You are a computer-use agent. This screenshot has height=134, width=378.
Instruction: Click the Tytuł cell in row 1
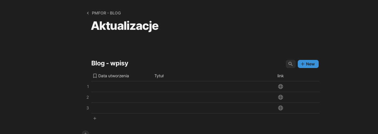click(214, 87)
